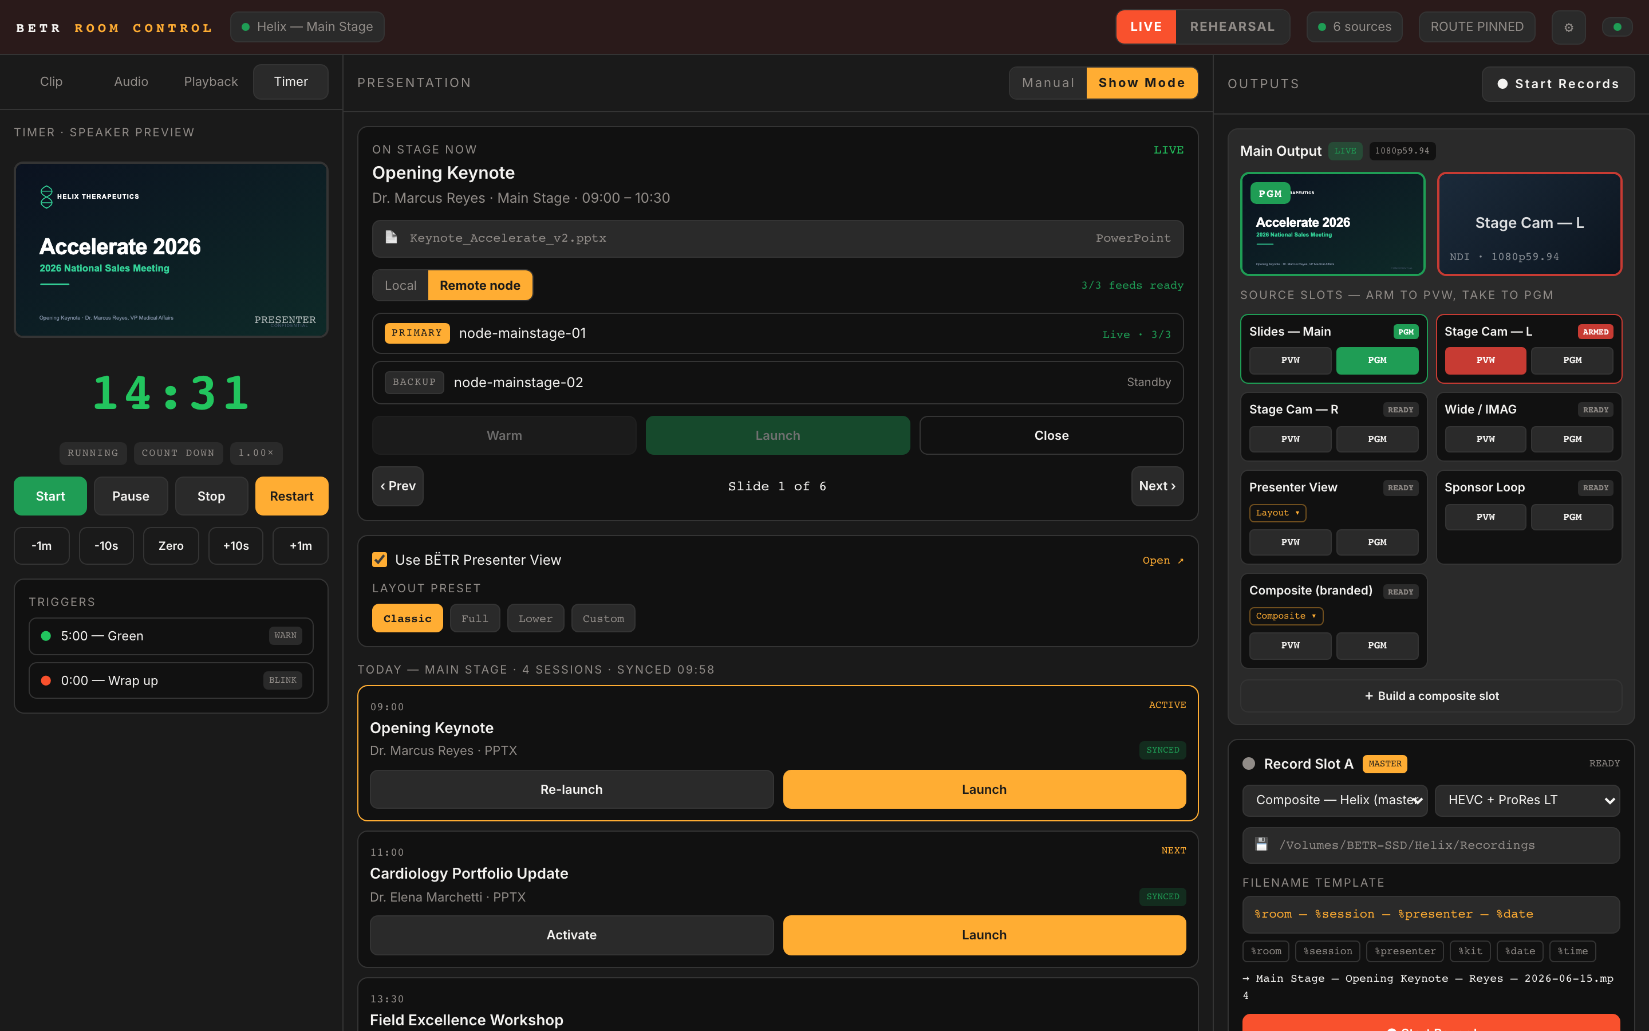Close the on-stage presentation
The height and width of the screenshot is (1031, 1649).
pyautogui.click(x=1051, y=435)
